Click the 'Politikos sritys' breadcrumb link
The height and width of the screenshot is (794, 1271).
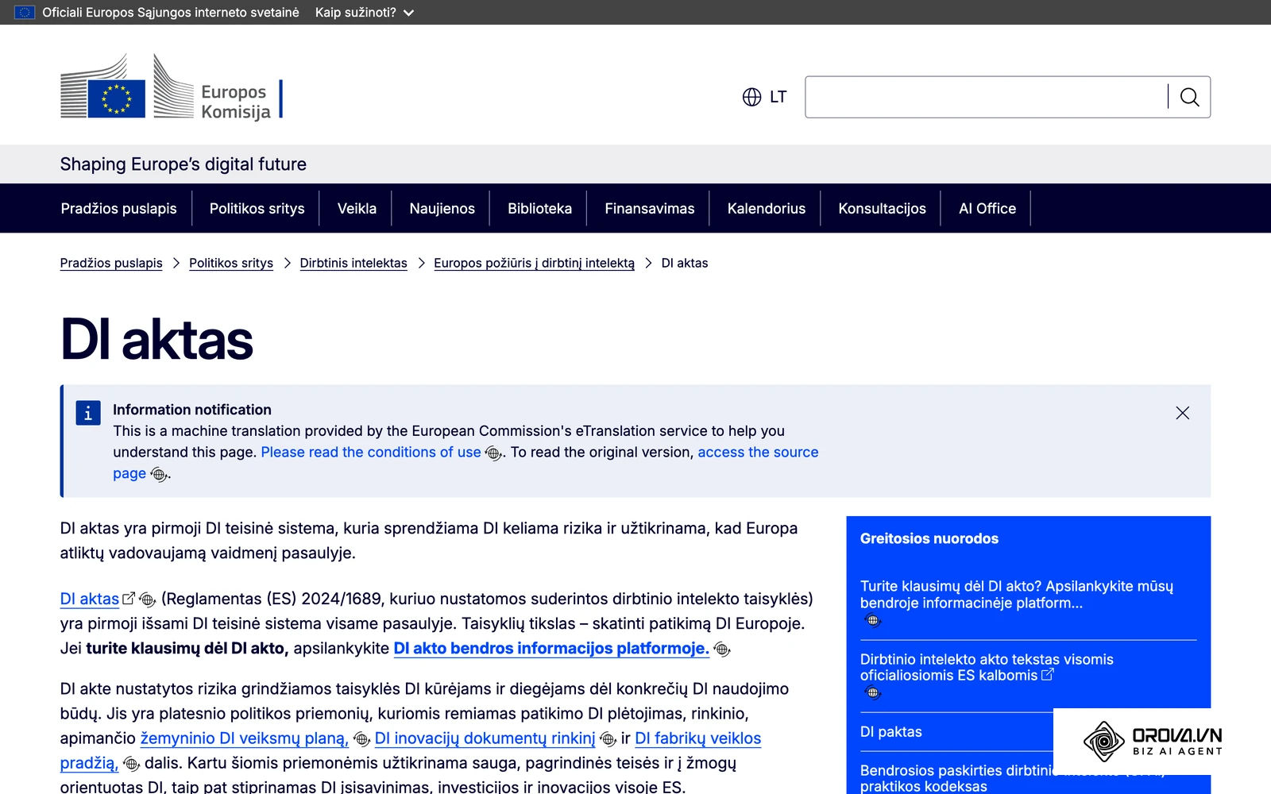pos(231,263)
